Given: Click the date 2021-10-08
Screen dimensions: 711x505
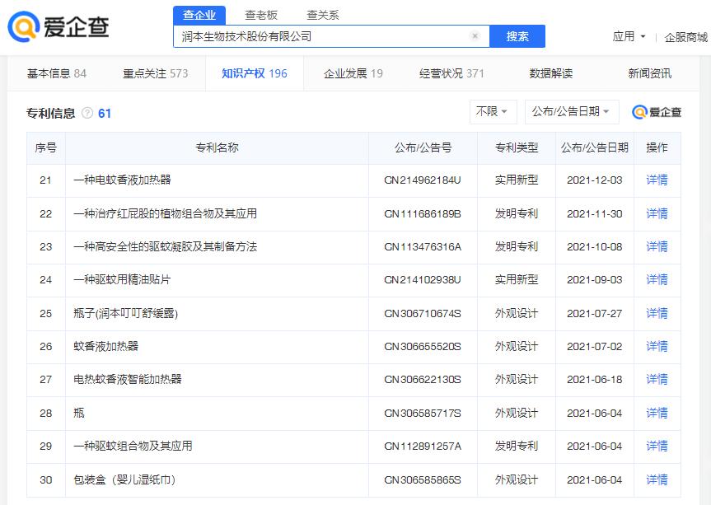Looking at the screenshot, I should (595, 246).
